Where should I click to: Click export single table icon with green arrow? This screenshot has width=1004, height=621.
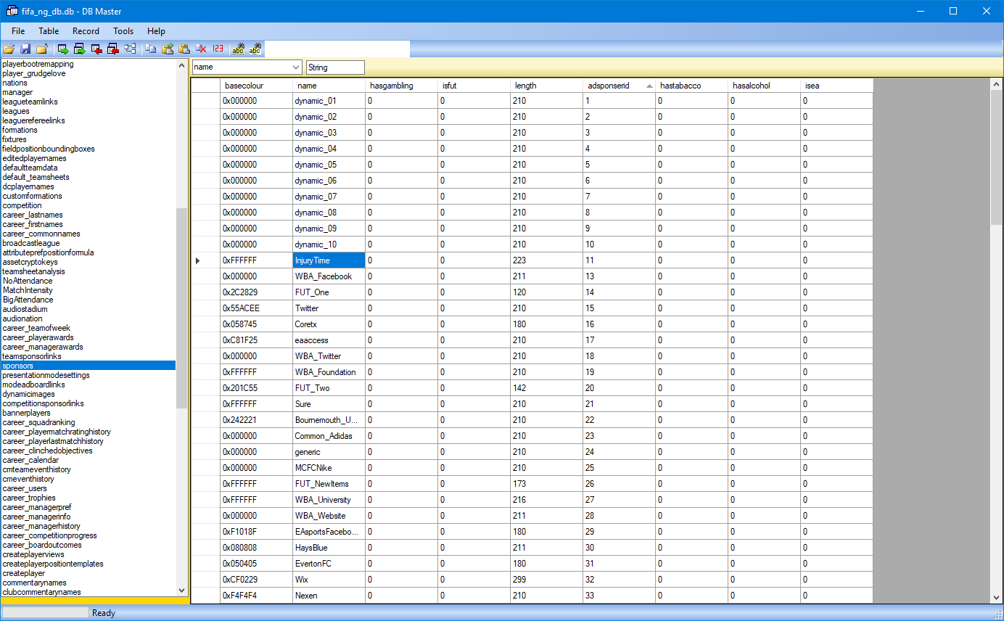coord(63,49)
